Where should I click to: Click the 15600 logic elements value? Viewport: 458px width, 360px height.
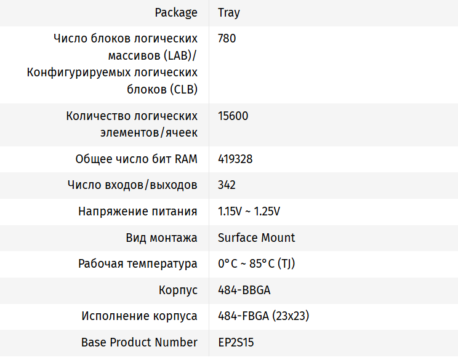click(x=233, y=116)
